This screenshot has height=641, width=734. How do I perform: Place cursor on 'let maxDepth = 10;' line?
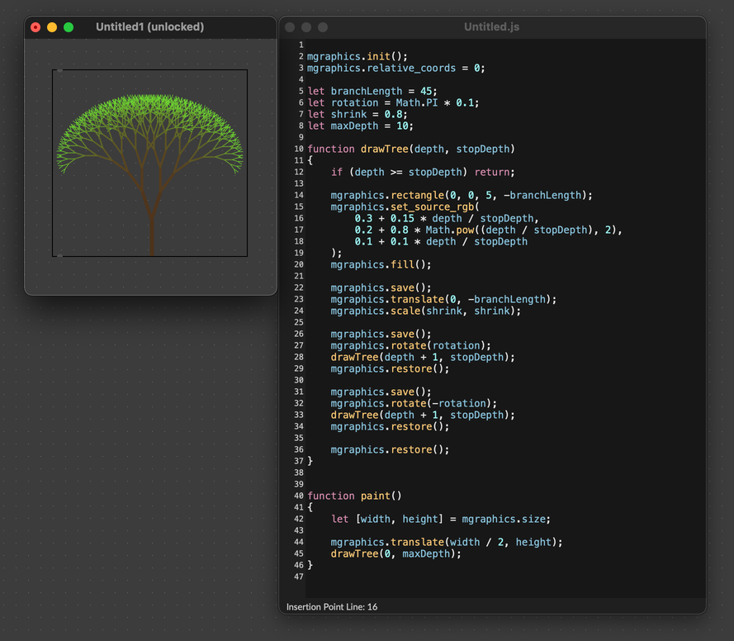tap(360, 126)
